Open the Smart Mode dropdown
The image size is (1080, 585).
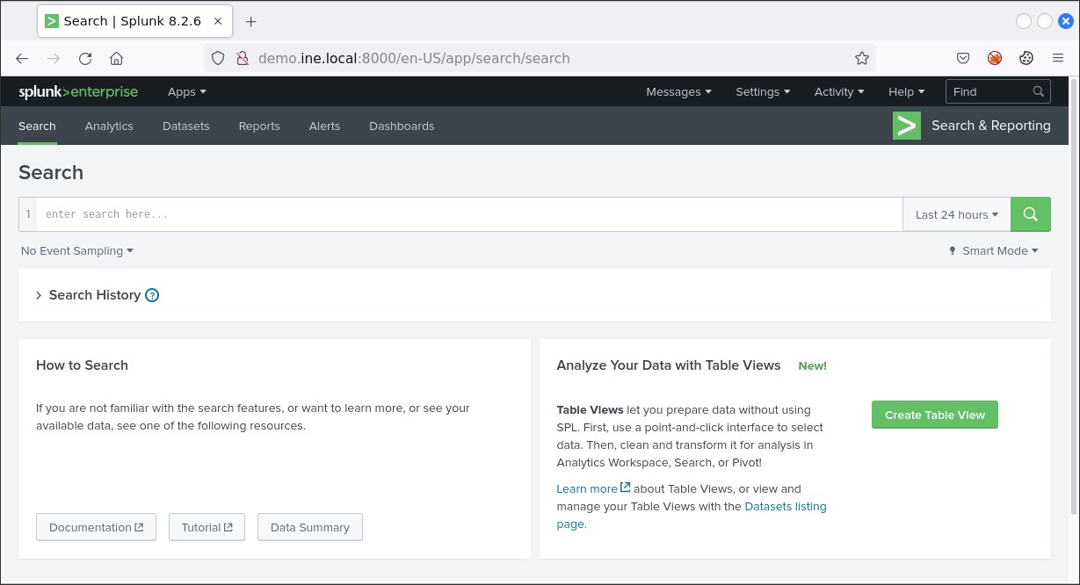point(994,251)
